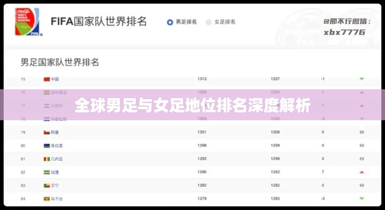This screenshot has height=210, width=385.
Task: Click the 加蓬 team name in row 82
Action: point(55,172)
